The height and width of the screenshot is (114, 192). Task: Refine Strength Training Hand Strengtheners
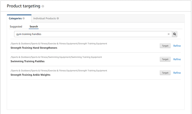click(x=177, y=46)
